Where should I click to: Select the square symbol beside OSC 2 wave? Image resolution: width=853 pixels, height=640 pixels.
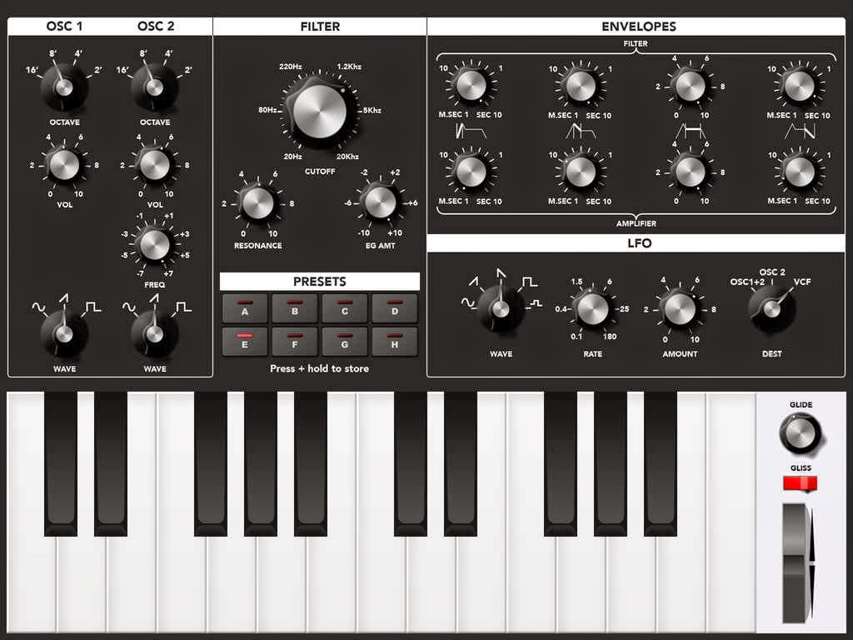pos(183,307)
